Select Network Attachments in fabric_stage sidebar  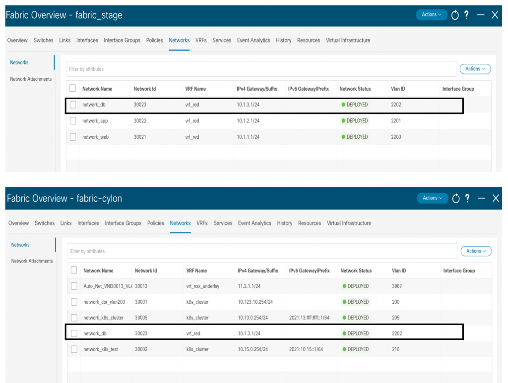tap(31, 79)
